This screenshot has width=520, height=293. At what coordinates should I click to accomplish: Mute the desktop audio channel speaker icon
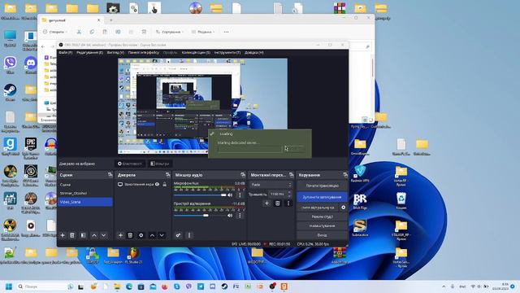pos(230,215)
